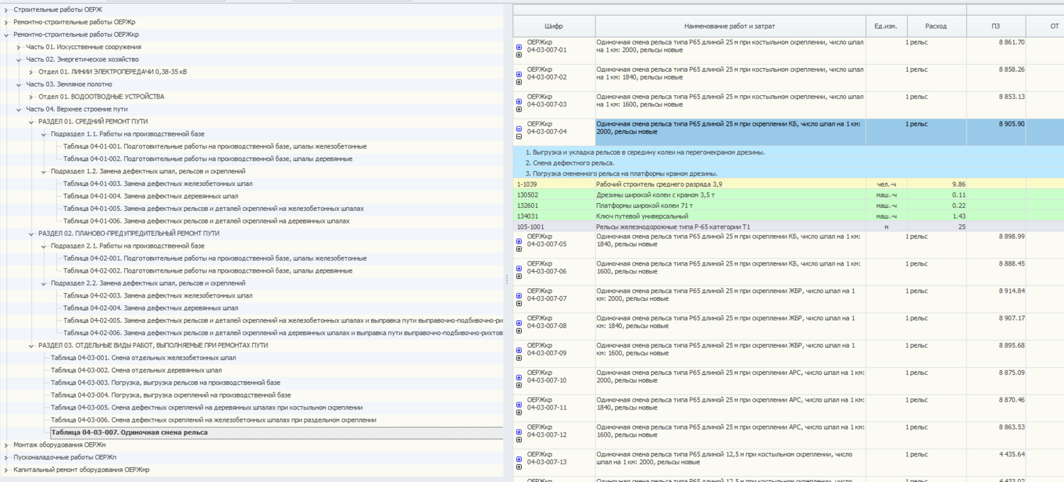The height and width of the screenshot is (482, 1064).
Task: Click the vertical splitter handle between panels
Action: point(507,280)
